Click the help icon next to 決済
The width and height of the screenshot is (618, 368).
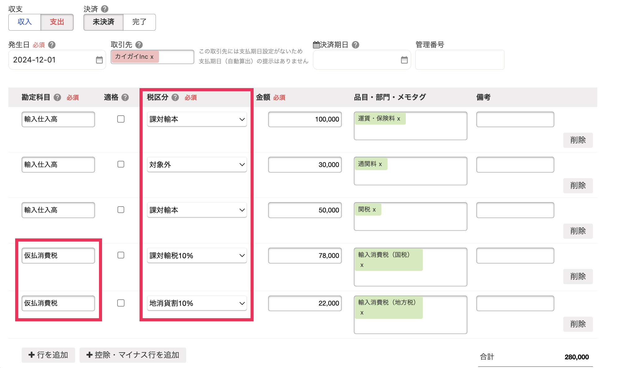click(x=105, y=9)
